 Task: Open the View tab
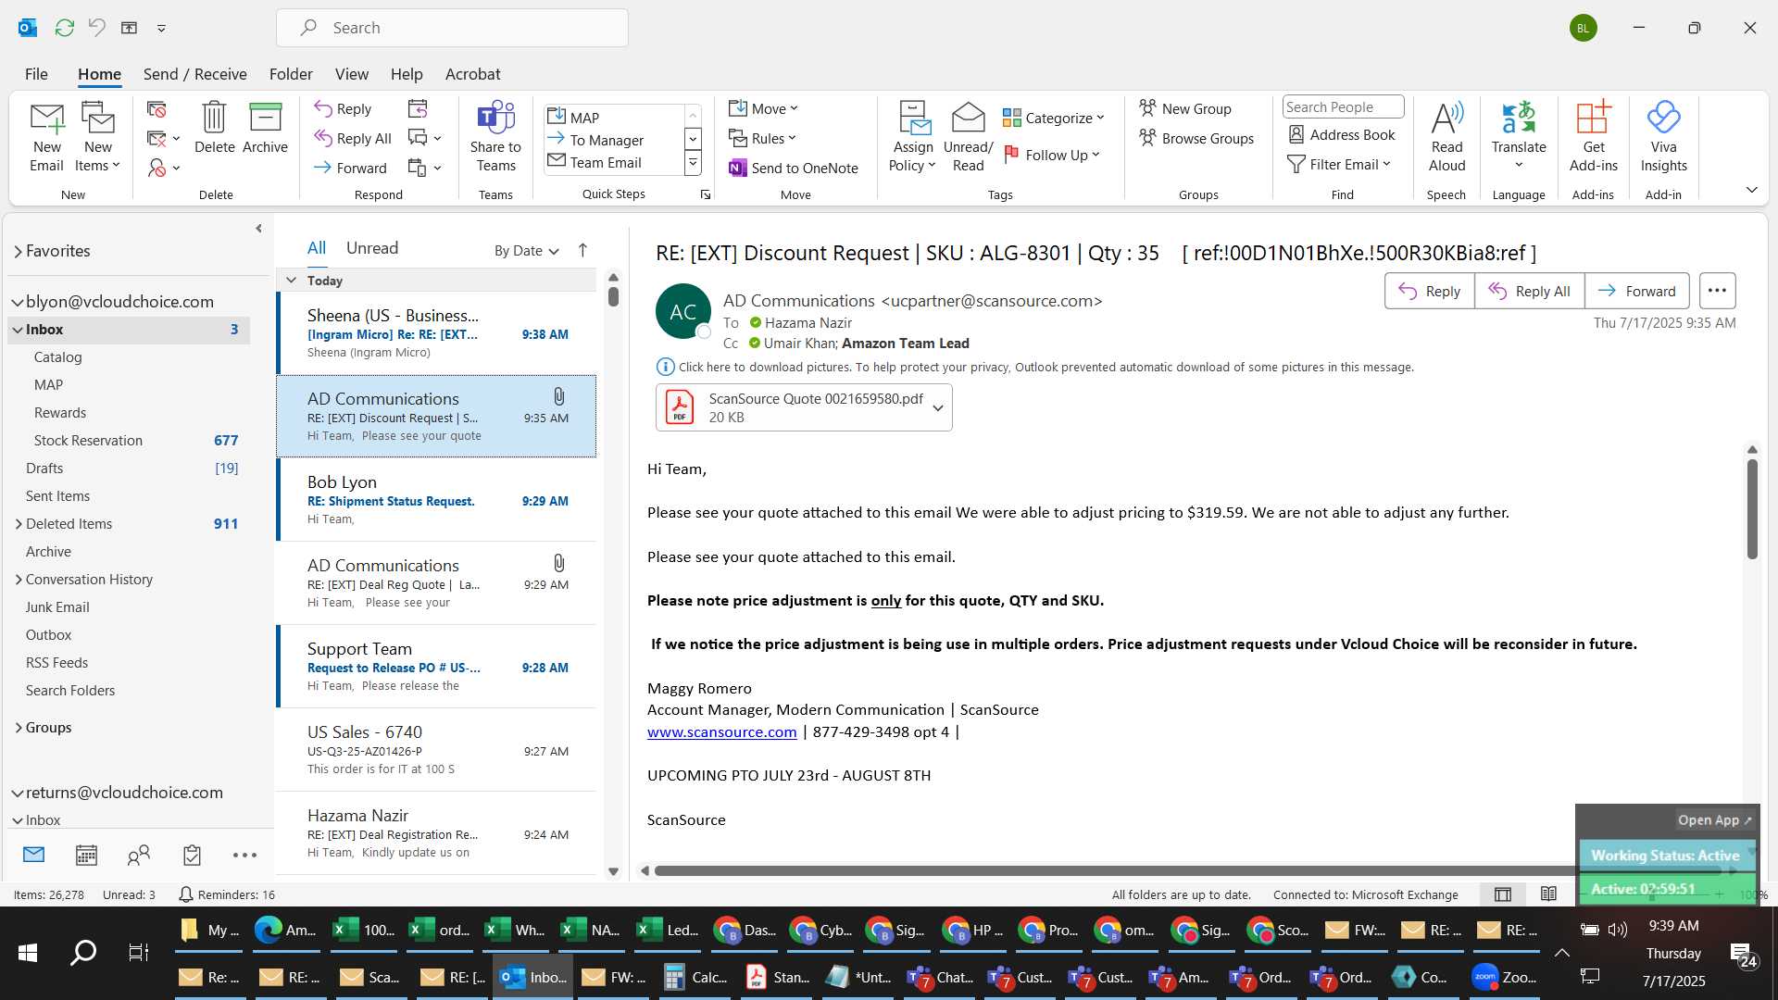pyautogui.click(x=351, y=74)
